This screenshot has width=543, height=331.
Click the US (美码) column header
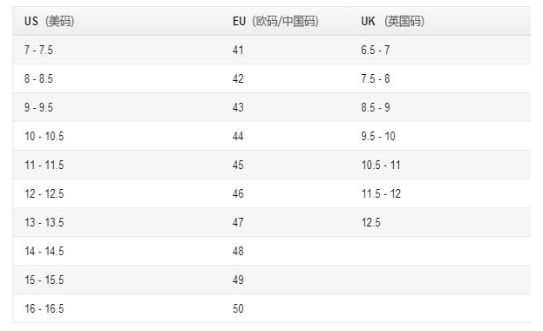[x=49, y=21]
